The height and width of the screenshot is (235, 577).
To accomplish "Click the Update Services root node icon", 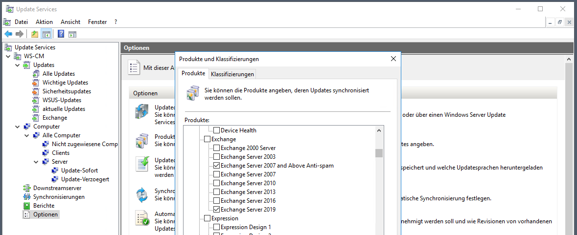I will click(8, 47).
